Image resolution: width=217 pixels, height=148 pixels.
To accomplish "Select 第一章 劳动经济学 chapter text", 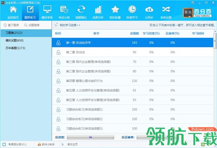I will coord(79,43).
